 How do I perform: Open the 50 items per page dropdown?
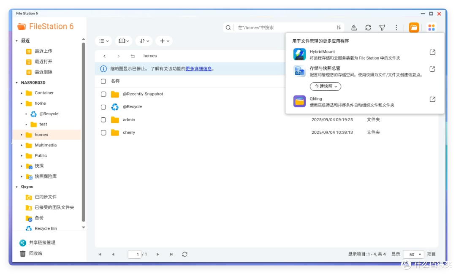[x=413, y=255]
